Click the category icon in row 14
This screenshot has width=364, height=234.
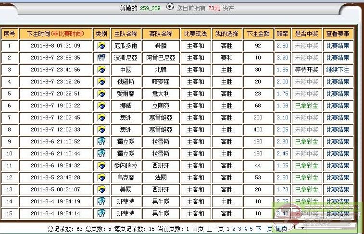(101, 201)
